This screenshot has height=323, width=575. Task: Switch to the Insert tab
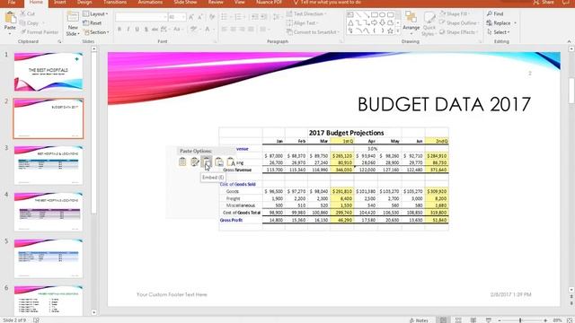point(60,2)
